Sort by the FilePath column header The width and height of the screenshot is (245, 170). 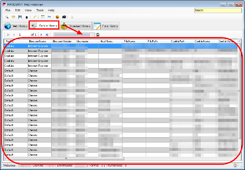(158, 41)
